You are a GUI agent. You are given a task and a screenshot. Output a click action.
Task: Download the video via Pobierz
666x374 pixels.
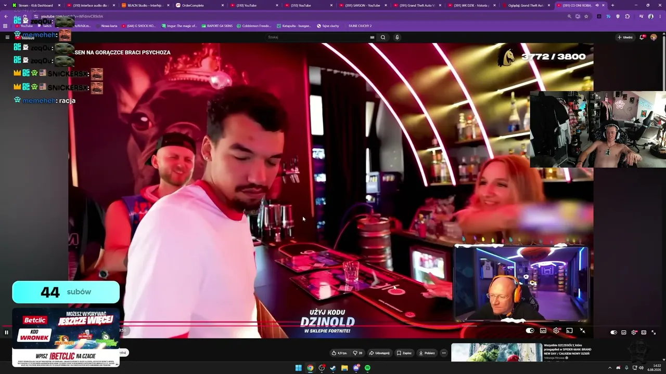pos(427,353)
